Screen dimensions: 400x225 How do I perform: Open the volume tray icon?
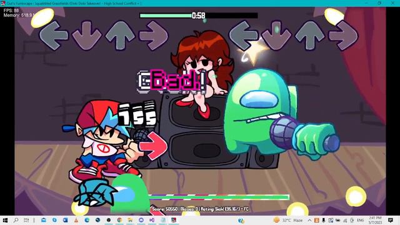(352, 220)
